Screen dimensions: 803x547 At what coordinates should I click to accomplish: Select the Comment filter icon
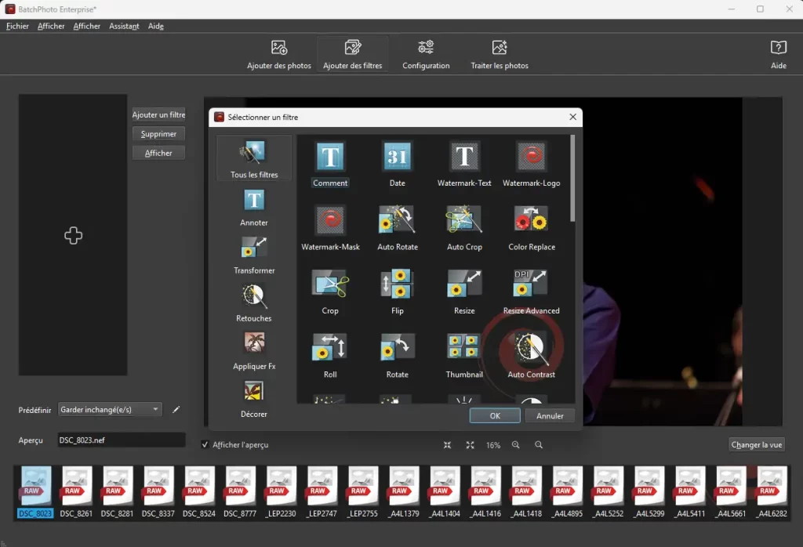coord(330,156)
